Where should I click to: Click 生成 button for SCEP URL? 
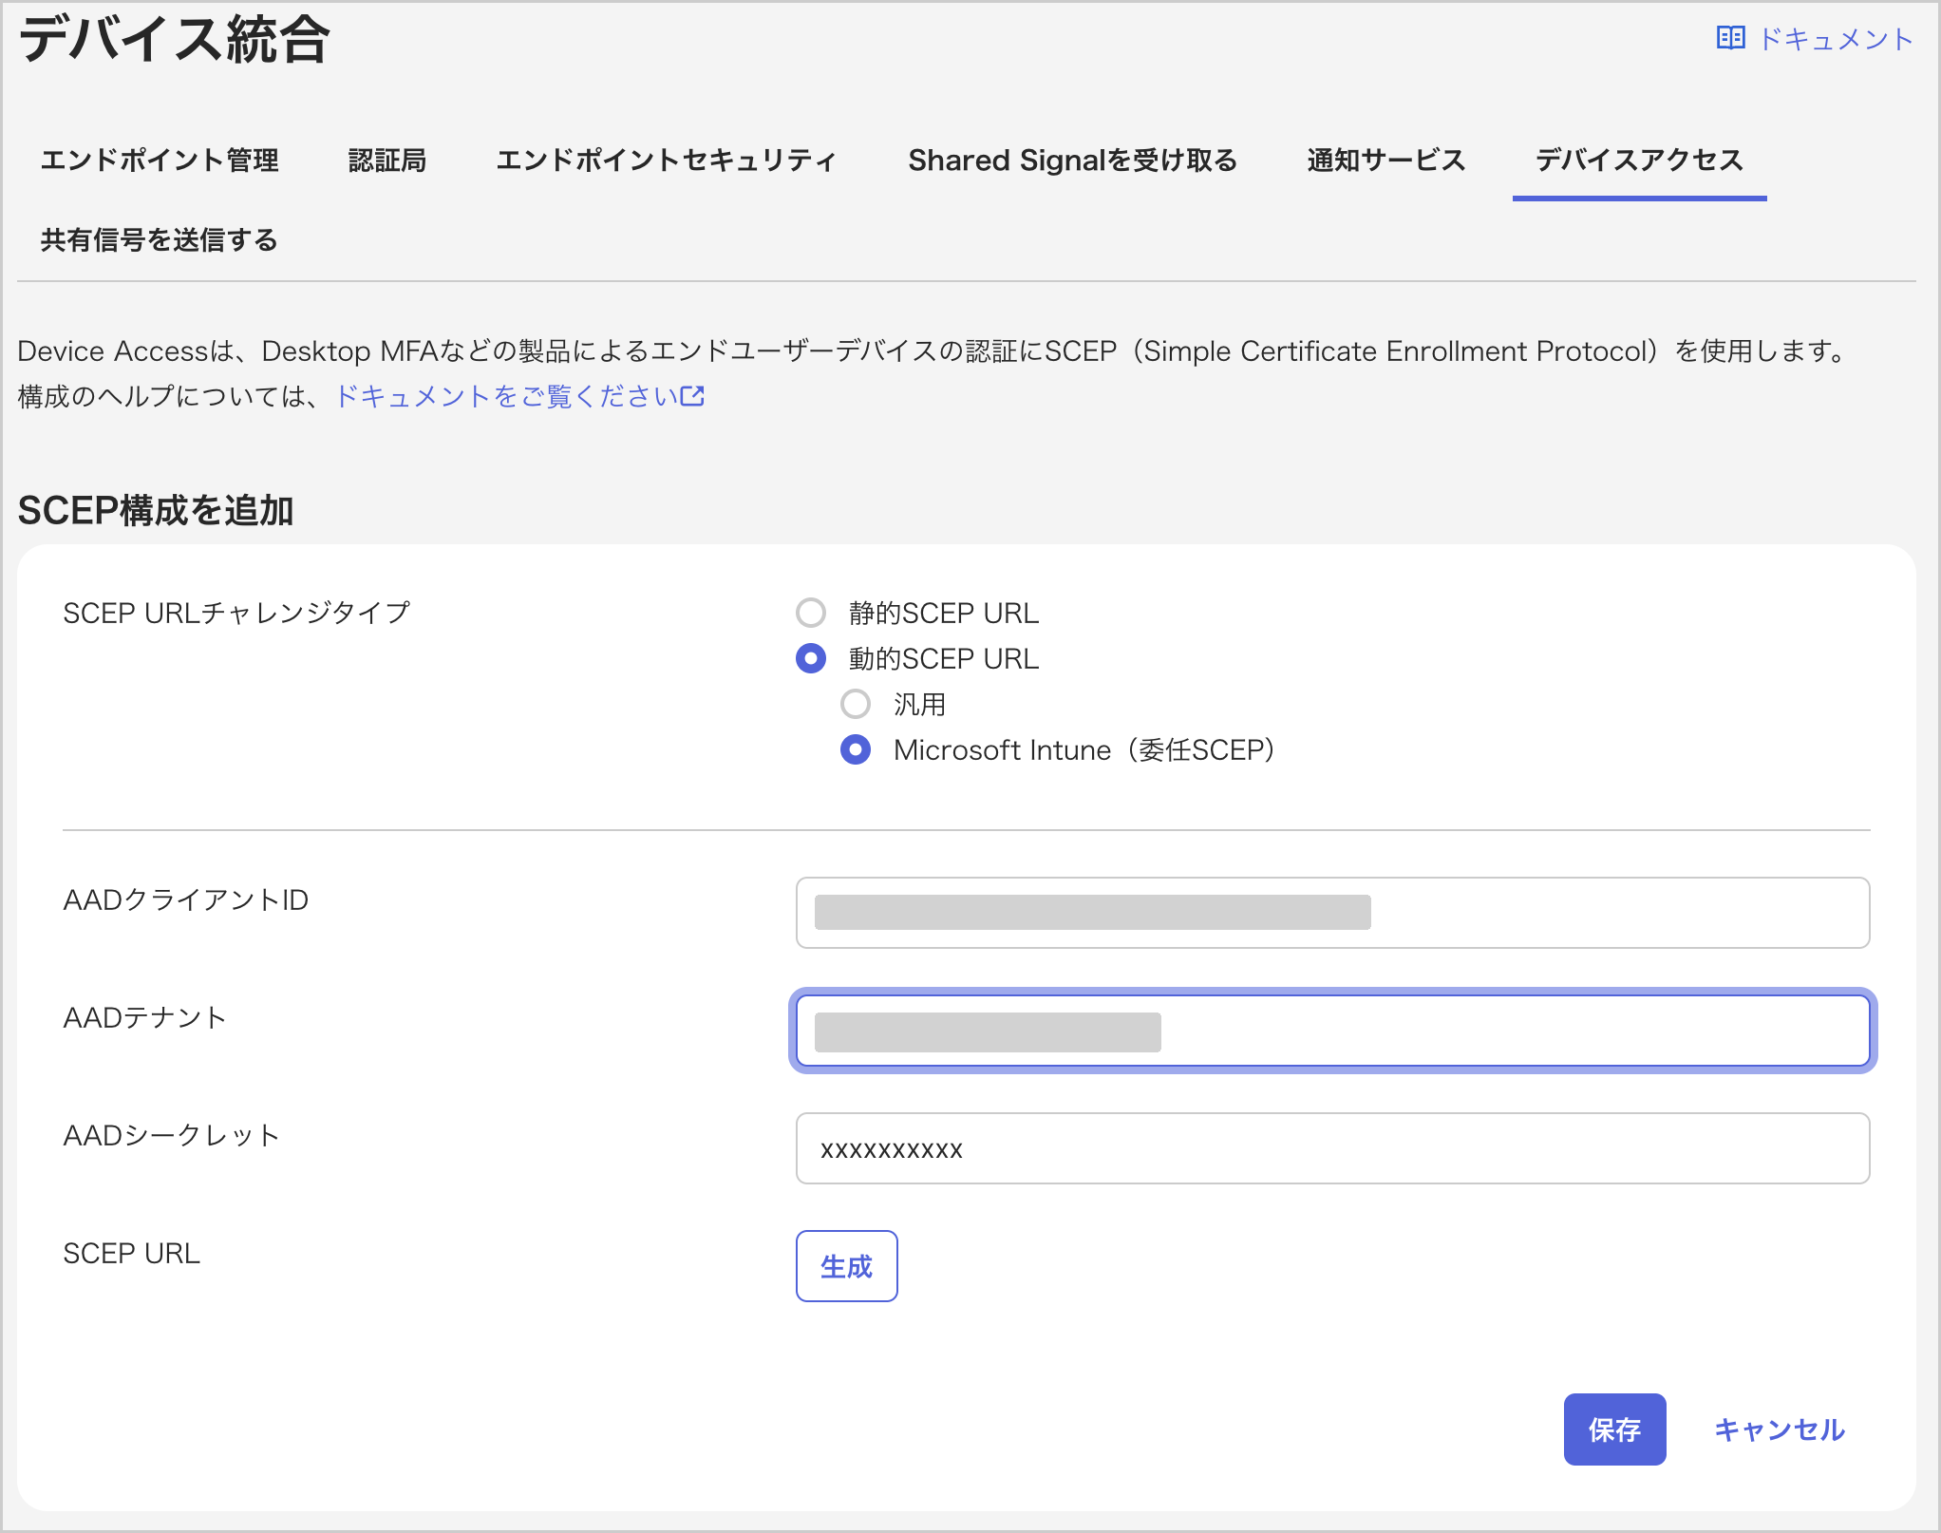847,1266
